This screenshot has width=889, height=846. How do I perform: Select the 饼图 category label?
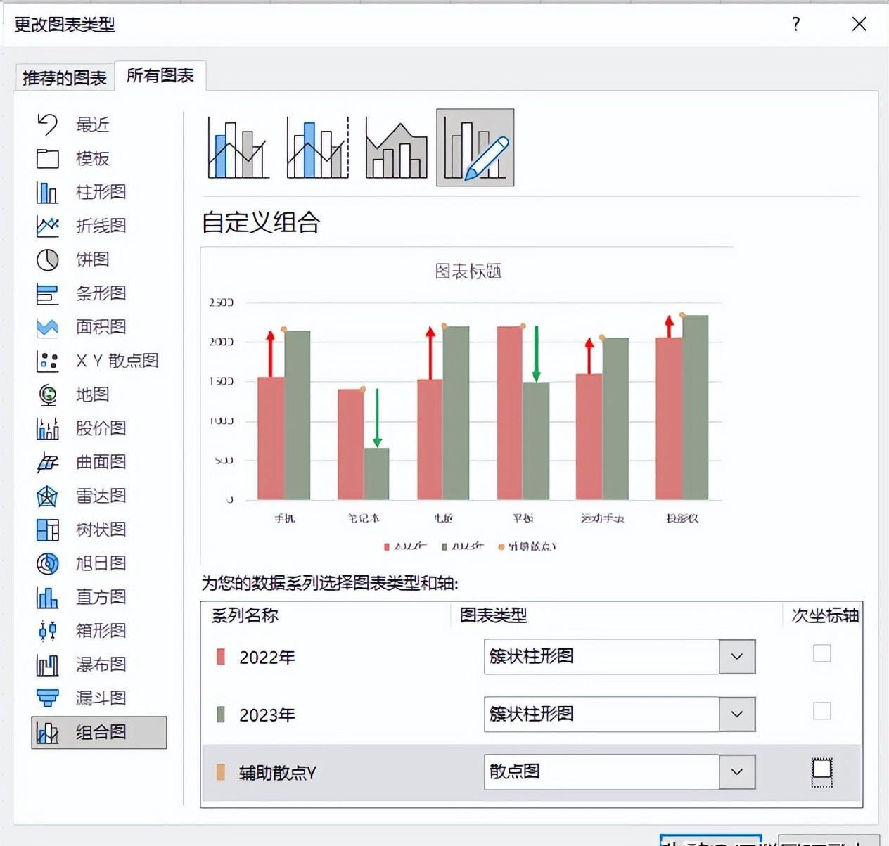(x=93, y=259)
